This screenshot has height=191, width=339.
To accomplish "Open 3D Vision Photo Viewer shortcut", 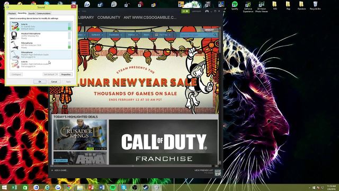I will coord(261,6).
